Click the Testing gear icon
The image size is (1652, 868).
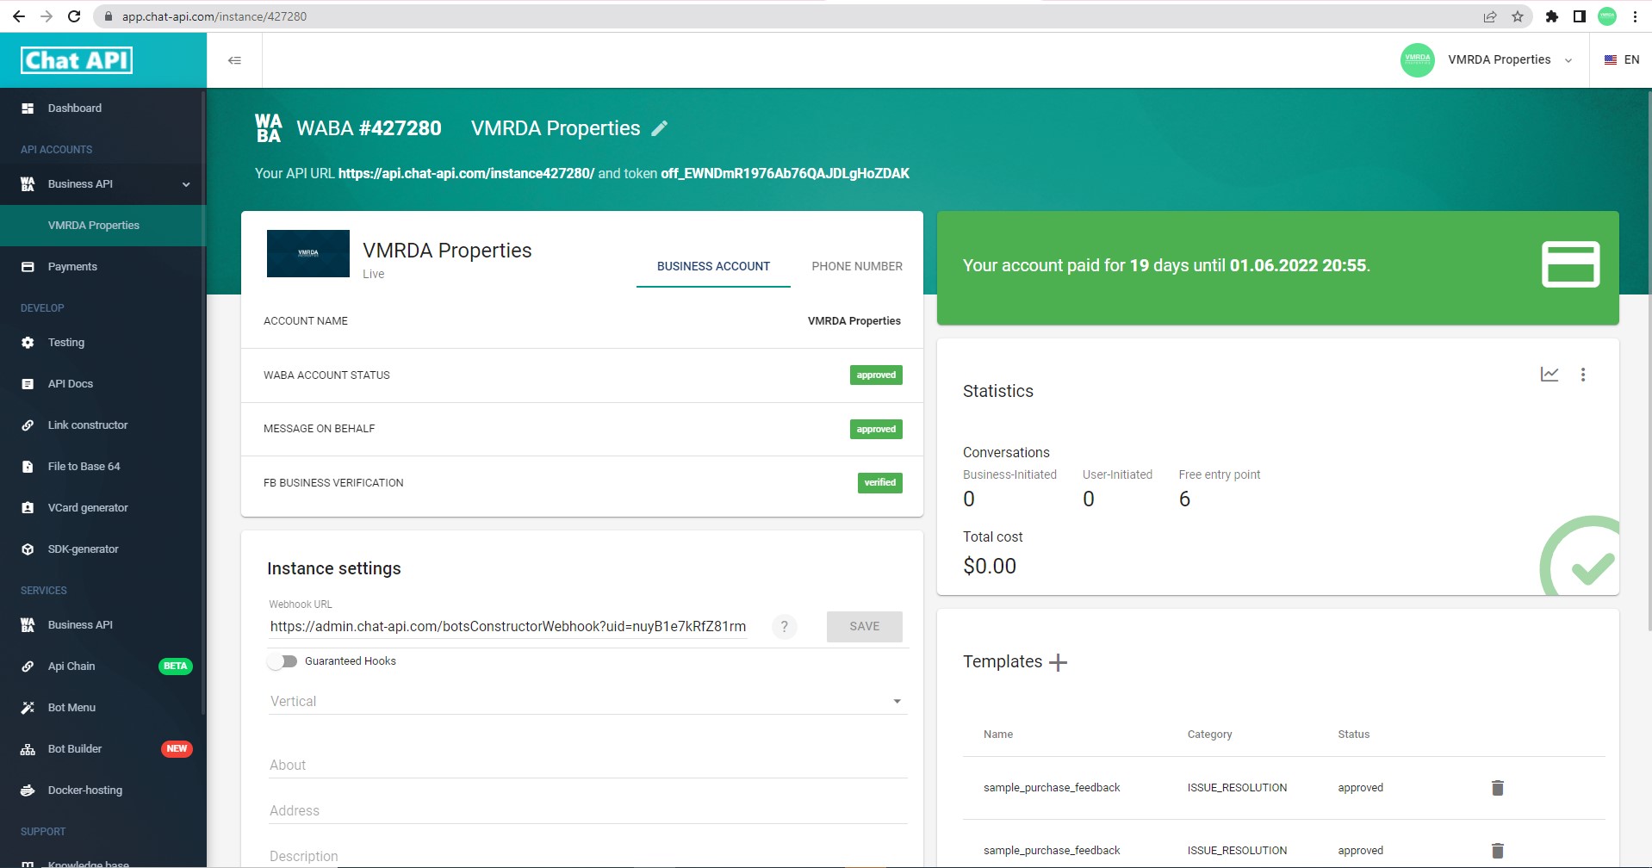28,343
